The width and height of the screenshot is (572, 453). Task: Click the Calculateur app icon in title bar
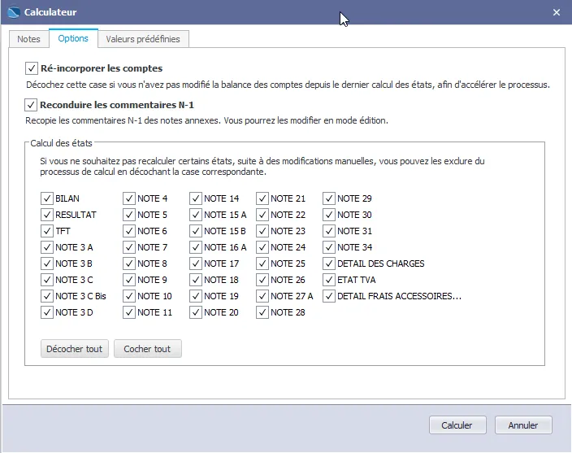tap(13, 12)
